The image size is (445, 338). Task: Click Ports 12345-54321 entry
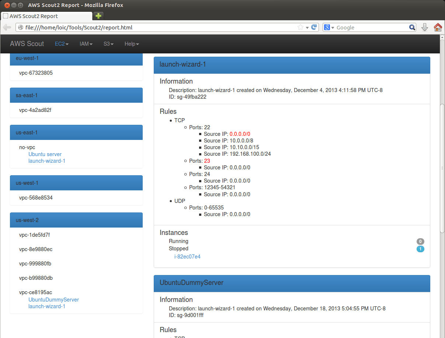tap(212, 187)
